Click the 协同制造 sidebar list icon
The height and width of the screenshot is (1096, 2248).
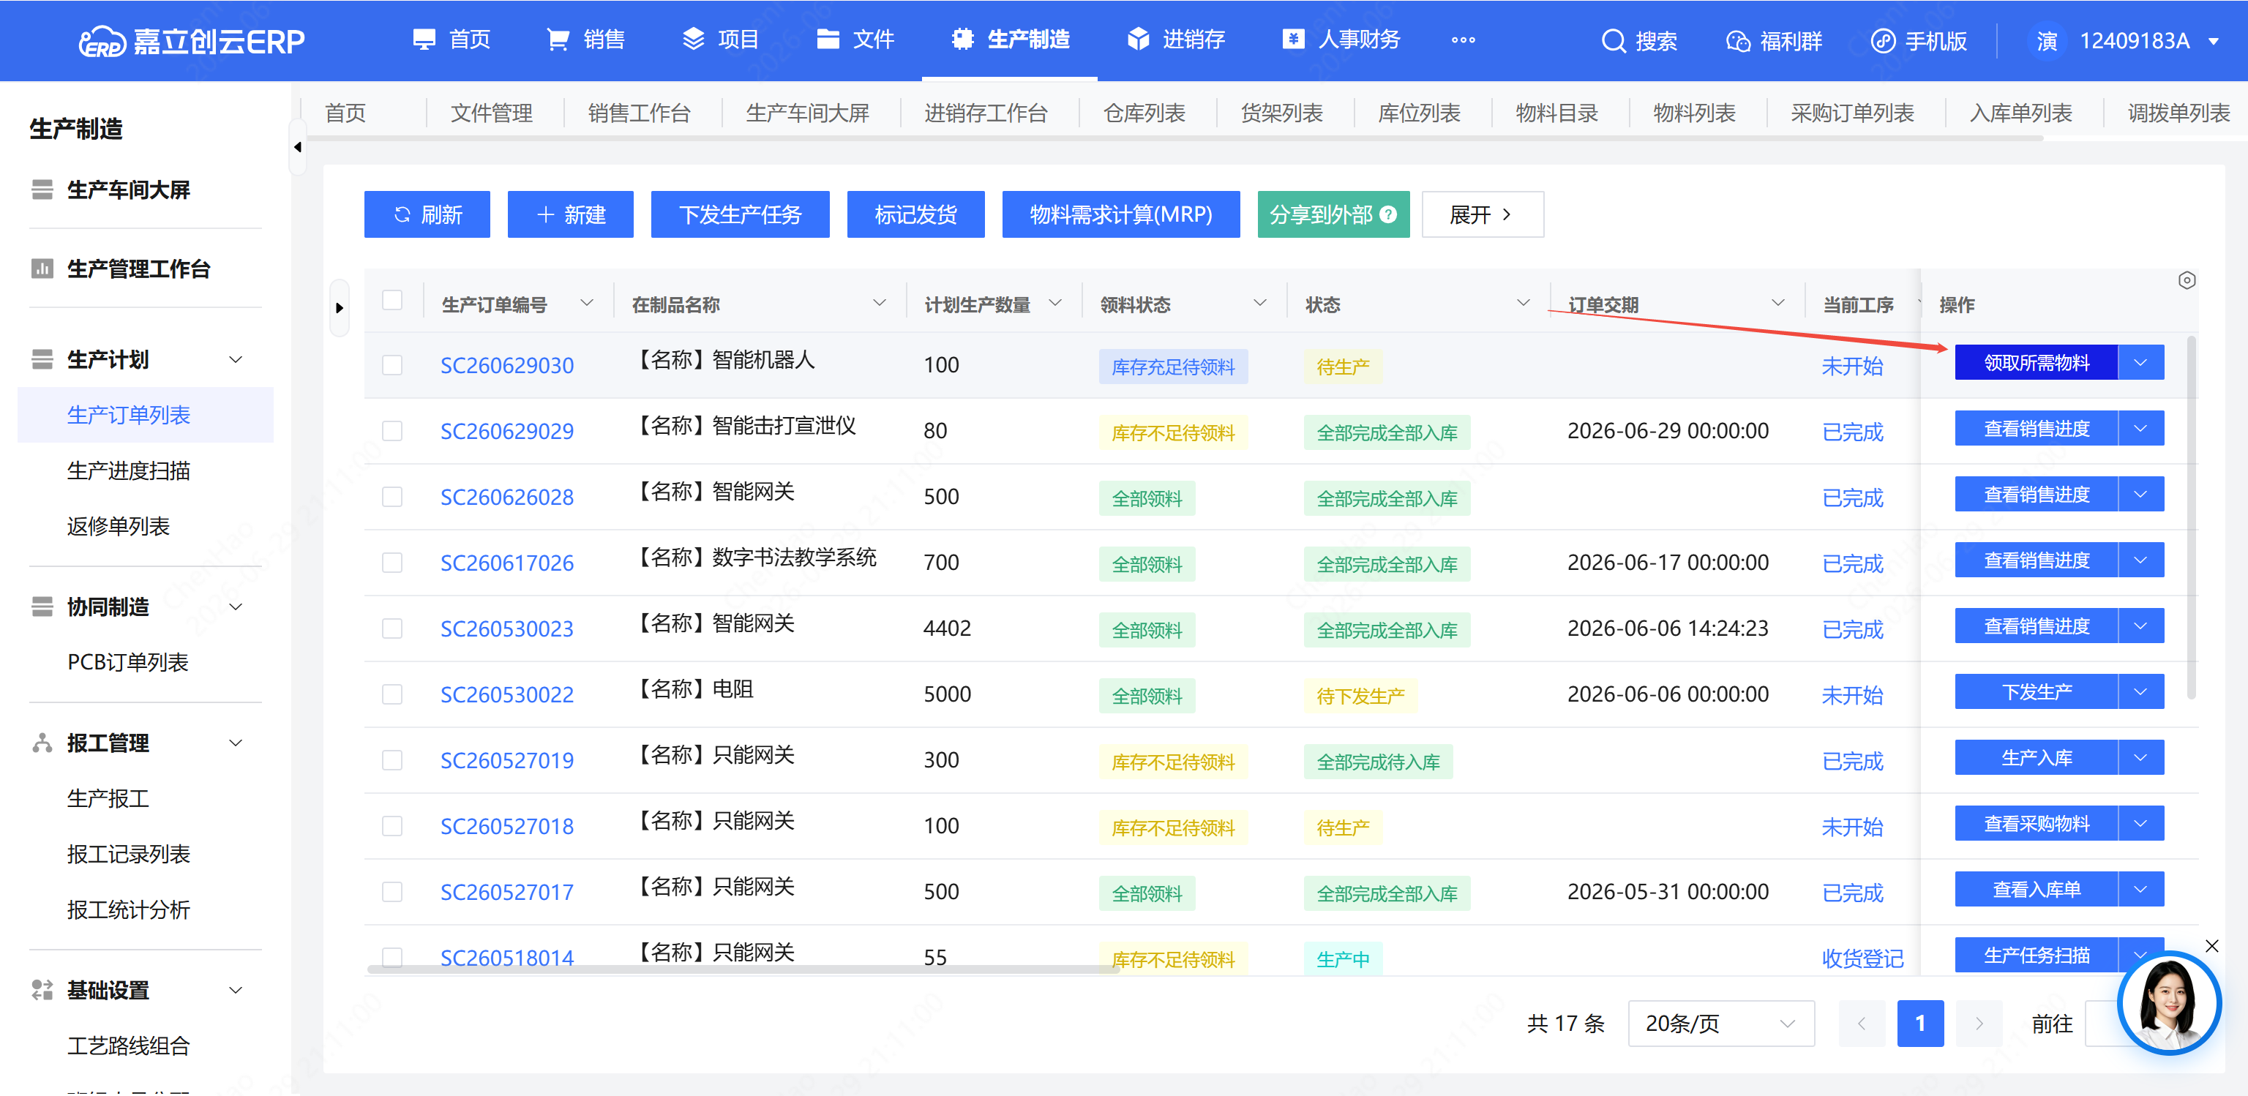click(x=42, y=607)
